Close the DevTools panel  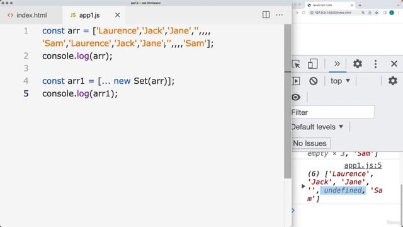[394, 64]
